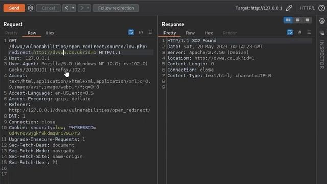The width and height of the screenshot is (327, 184).
Task: Click the Request panel heading
Action: click(13, 24)
